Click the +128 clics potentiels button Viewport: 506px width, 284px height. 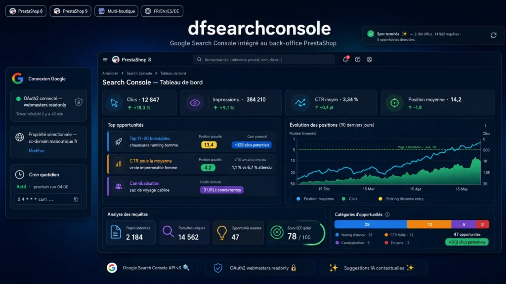pyautogui.click(x=252, y=145)
